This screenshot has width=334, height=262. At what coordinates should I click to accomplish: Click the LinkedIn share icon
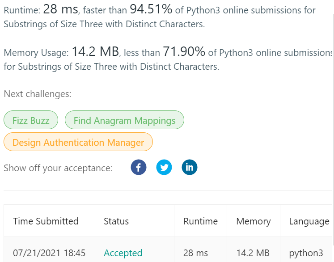[190, 168]
